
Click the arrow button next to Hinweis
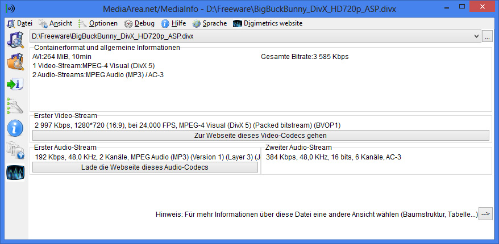pyautogui.click(x=485, y=214)
